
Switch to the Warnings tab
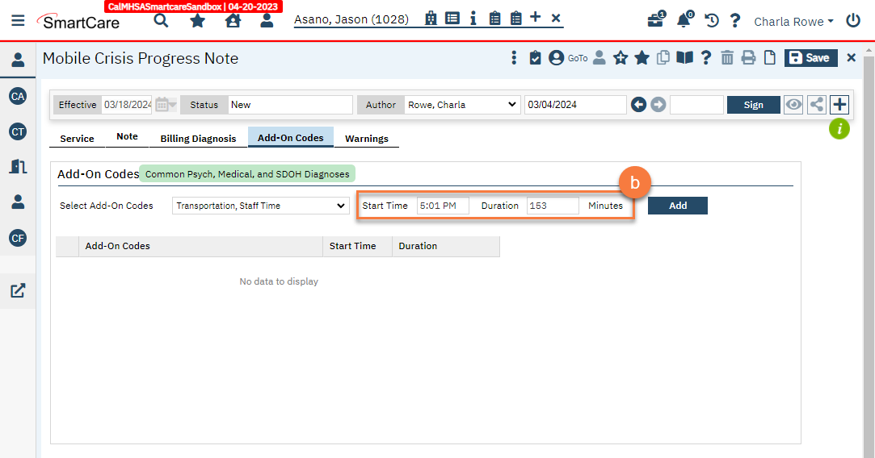point(367,138)
